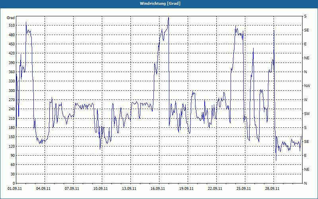Click the right-axis compass label 'SW'
This screenshot has width=318, height=199.
[307, 114]
